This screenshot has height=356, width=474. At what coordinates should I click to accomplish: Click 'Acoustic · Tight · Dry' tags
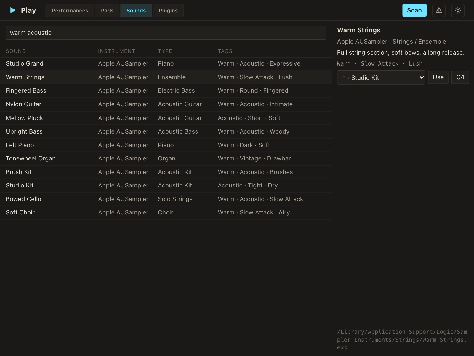(248, 185)
